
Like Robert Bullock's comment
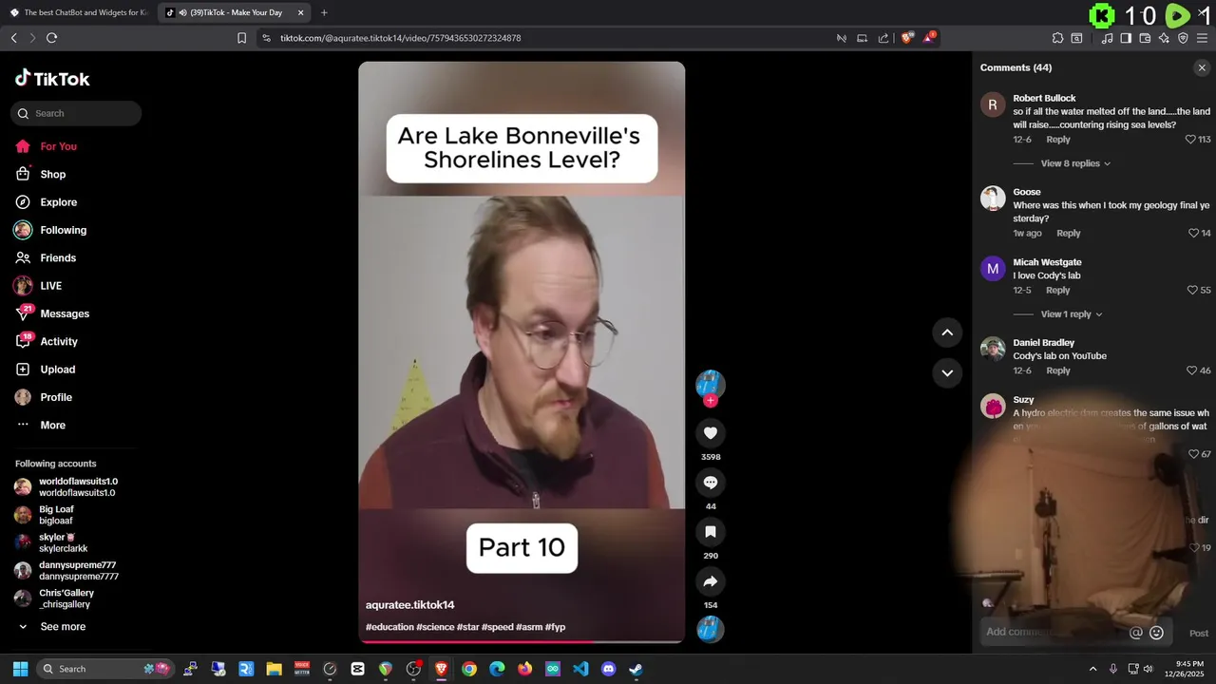pos(1190,140)
